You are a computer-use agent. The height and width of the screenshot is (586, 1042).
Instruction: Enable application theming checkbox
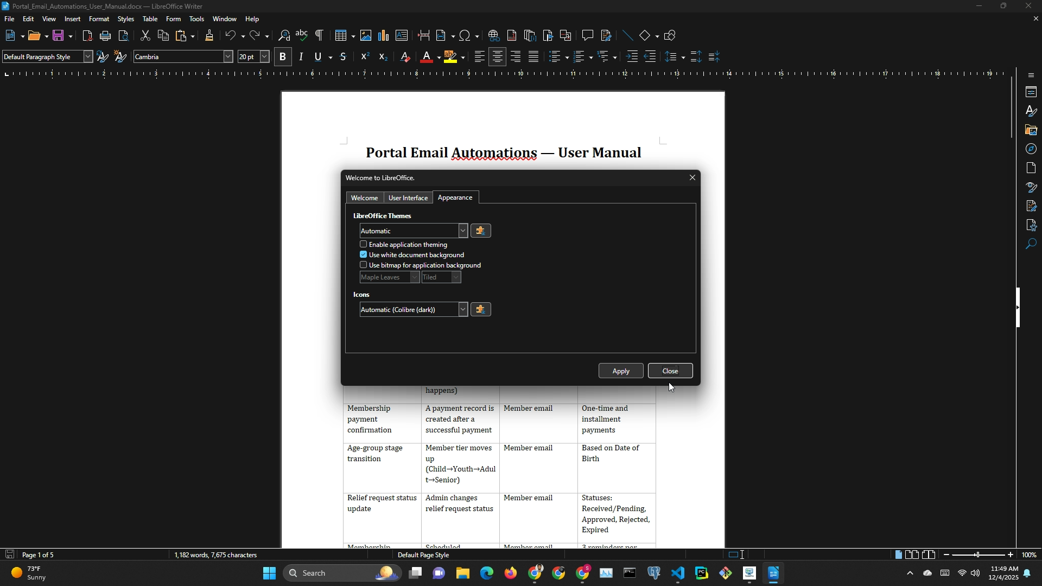364,245
